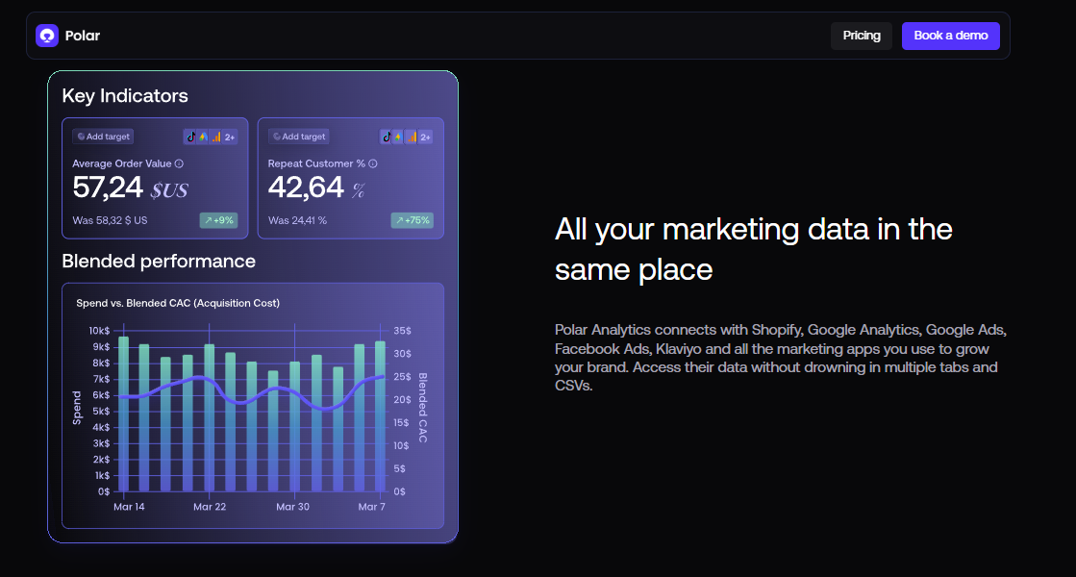Viewport: 1076px width, 577px height.
Task: Click info icon next to Average Order Value
Action: tap(179, 163)
